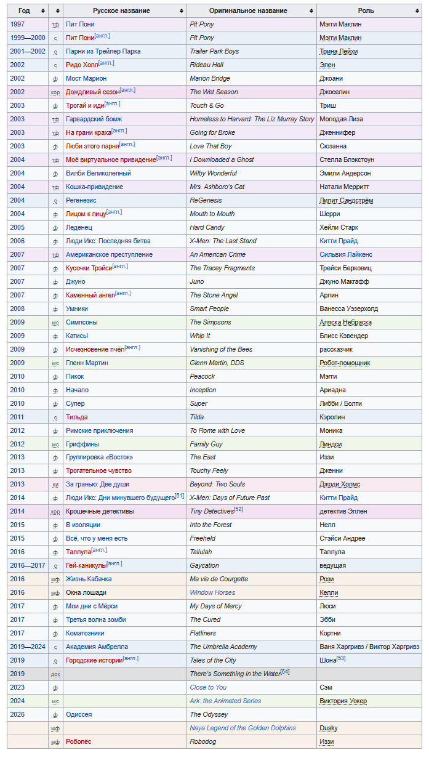Image resolution: width=429 pixels, height=758 pixels.
Task: Click the role Ариадна
Action: click(333, 390)
